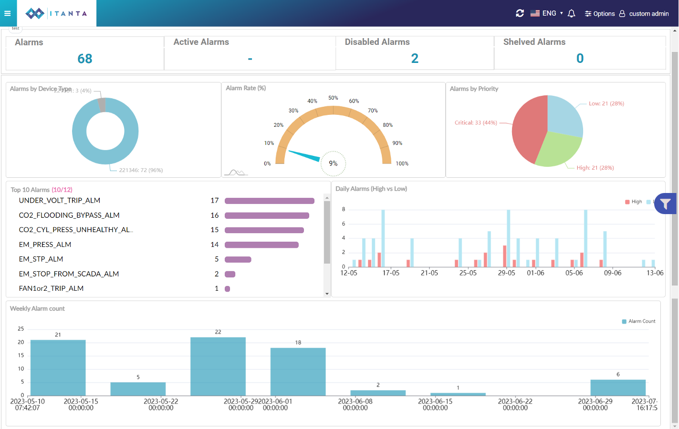This screenshot has width=679, height=429.
Task: Open the custom admin account menu
Action: coord(648,13)
